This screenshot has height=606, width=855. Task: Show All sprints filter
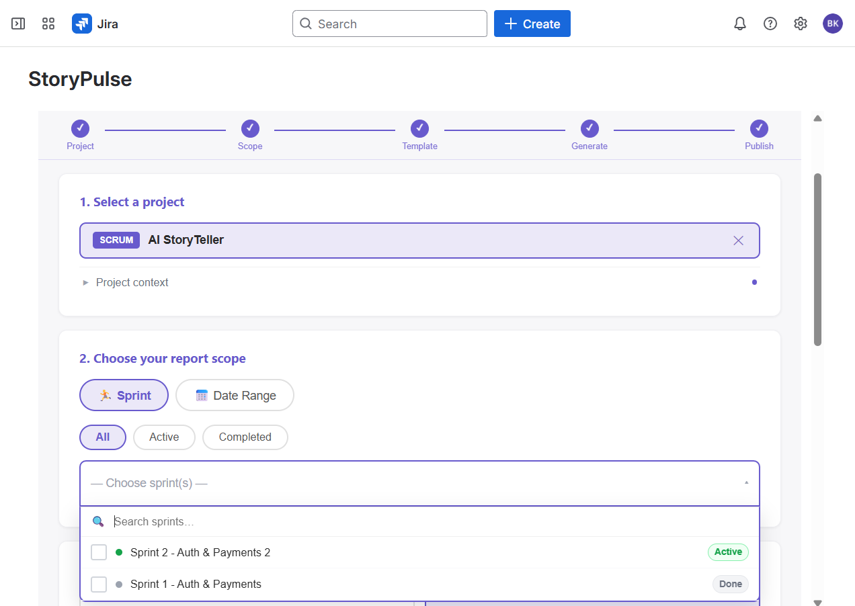(103, 437)
